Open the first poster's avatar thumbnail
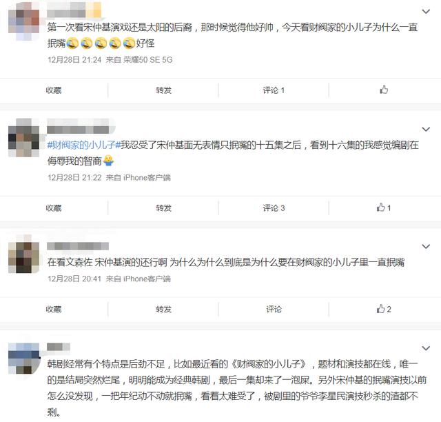This screenshot has width=441, height=422. [x=24, y=21]
